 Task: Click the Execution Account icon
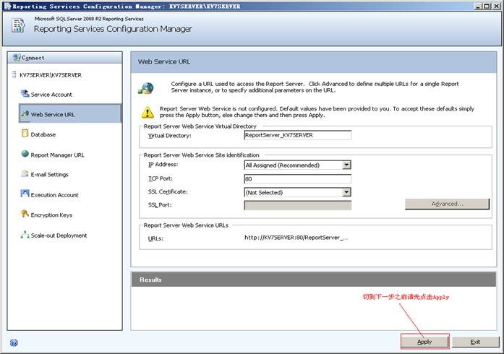(x=25, y=194)
